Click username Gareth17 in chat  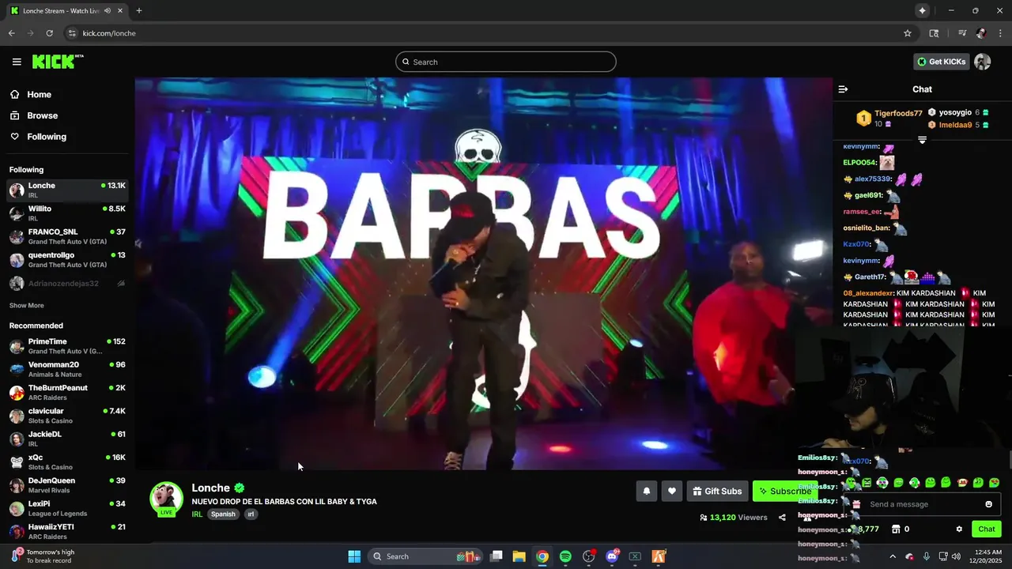coord(870,277)
